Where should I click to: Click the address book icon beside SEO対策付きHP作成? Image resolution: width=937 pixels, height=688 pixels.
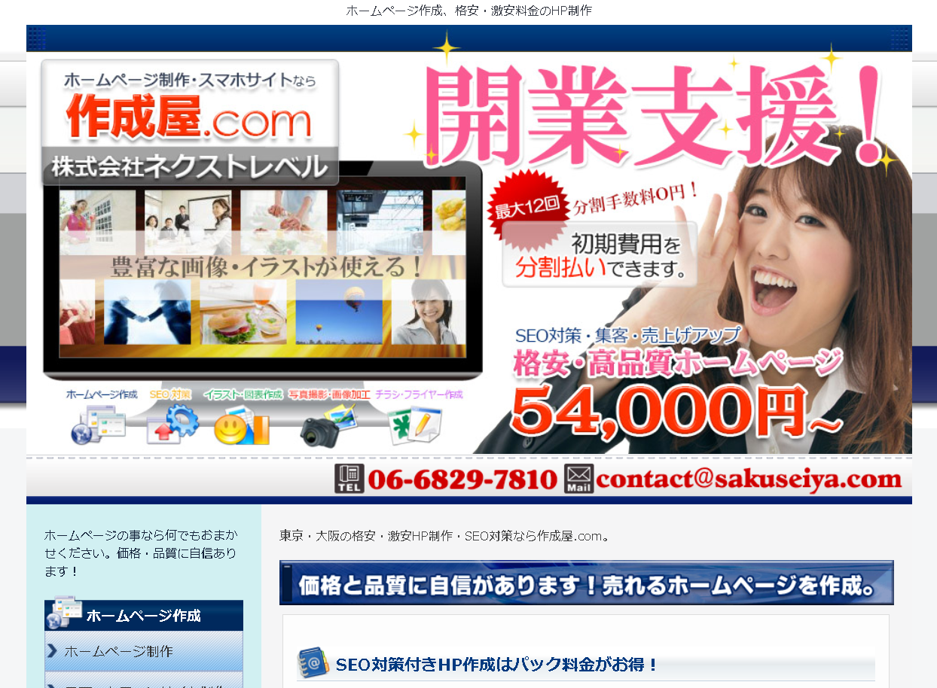[x=313, y=662]
